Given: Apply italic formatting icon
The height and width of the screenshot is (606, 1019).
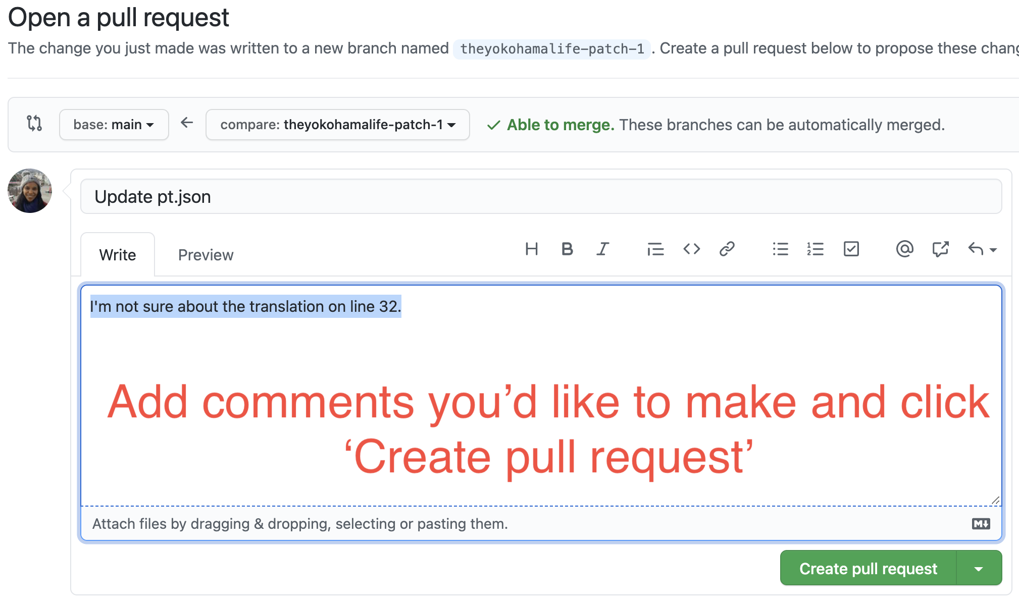Looking at the screenshot, I should (x=602, y=249).
